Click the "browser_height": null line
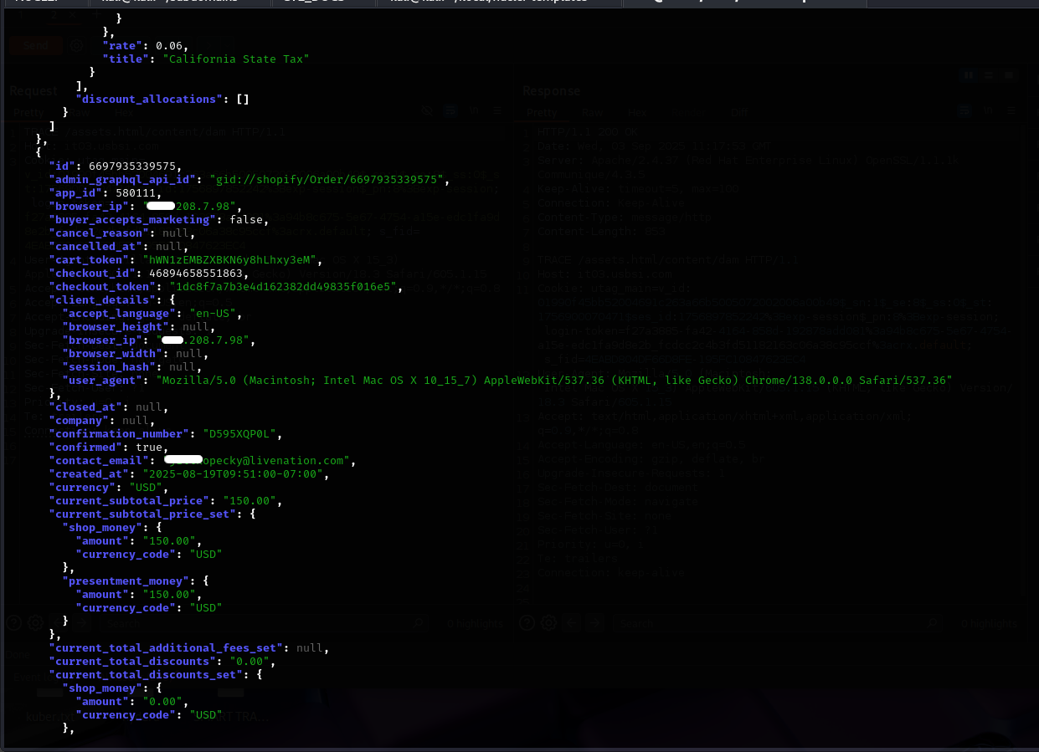The width and height of the screenshot is (1039, 752). (x=139, y=327)
